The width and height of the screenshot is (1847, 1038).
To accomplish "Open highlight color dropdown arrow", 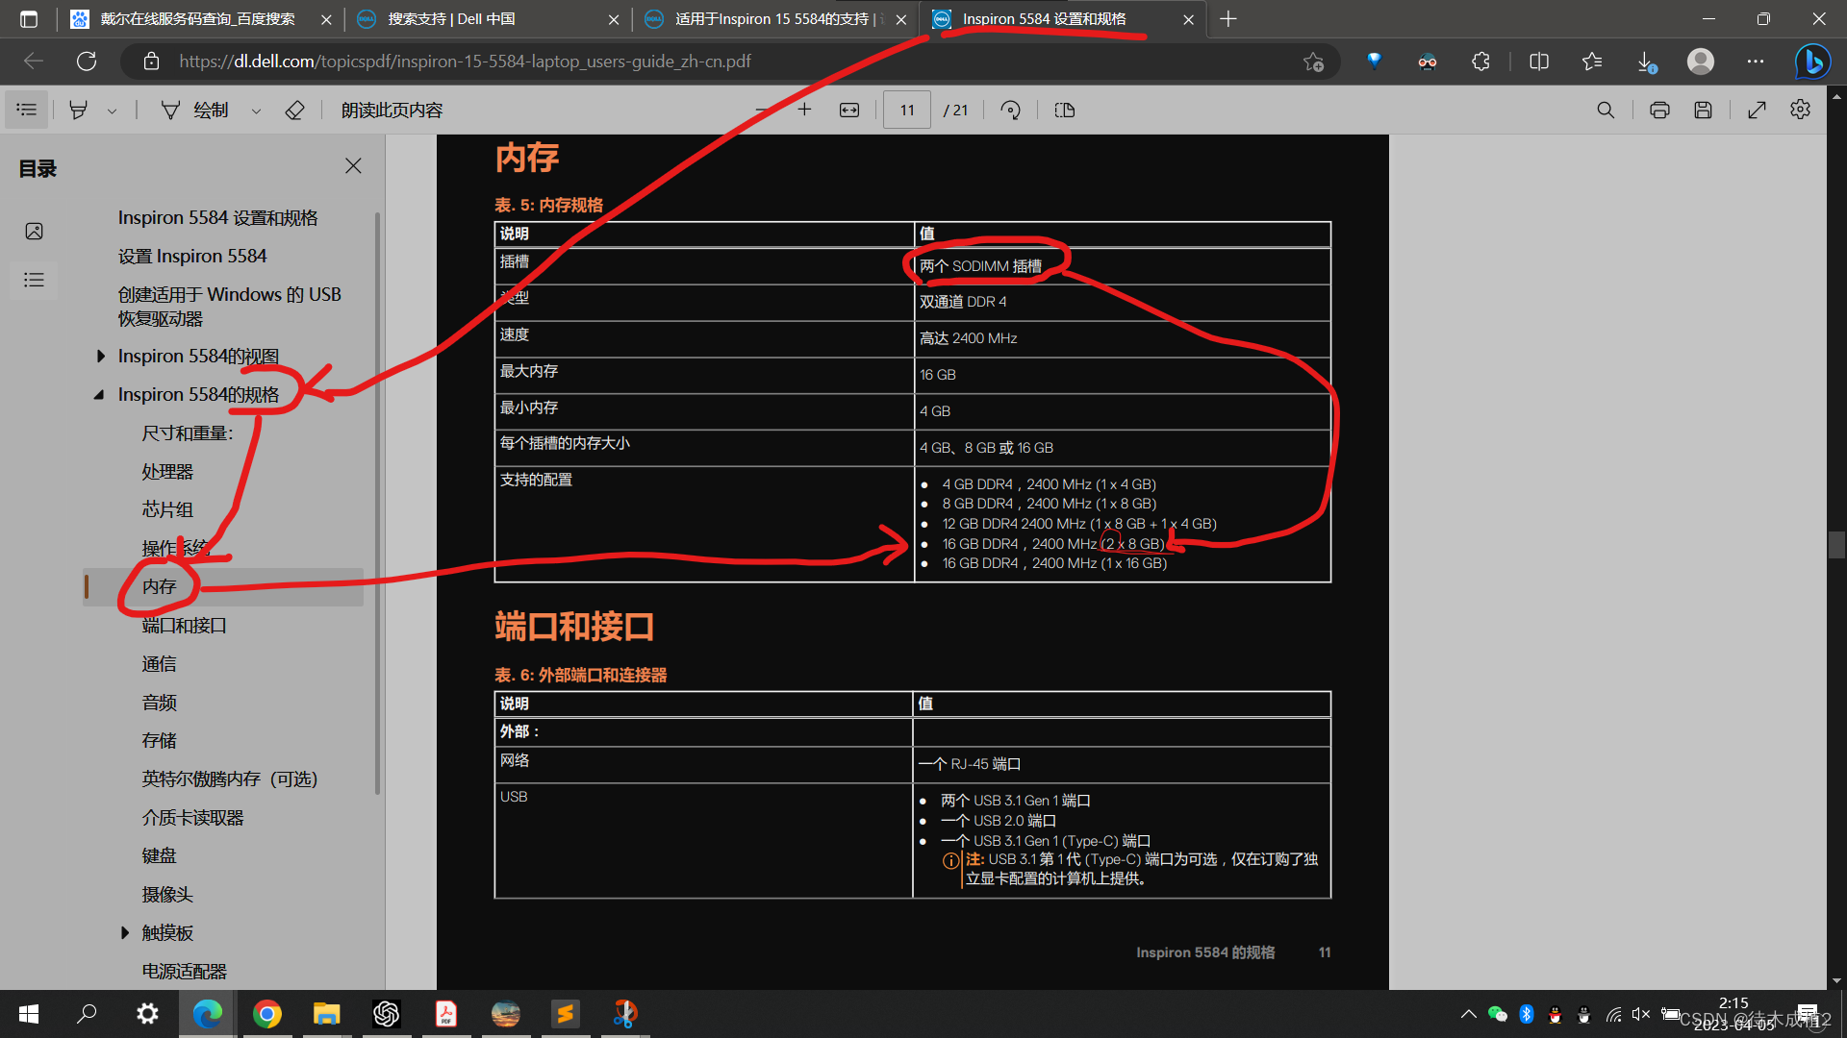I will 112,111.
